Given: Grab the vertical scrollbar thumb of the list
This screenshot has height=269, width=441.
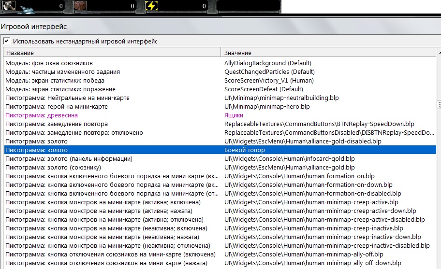Looking at the screenshot, I should [439, 104].
